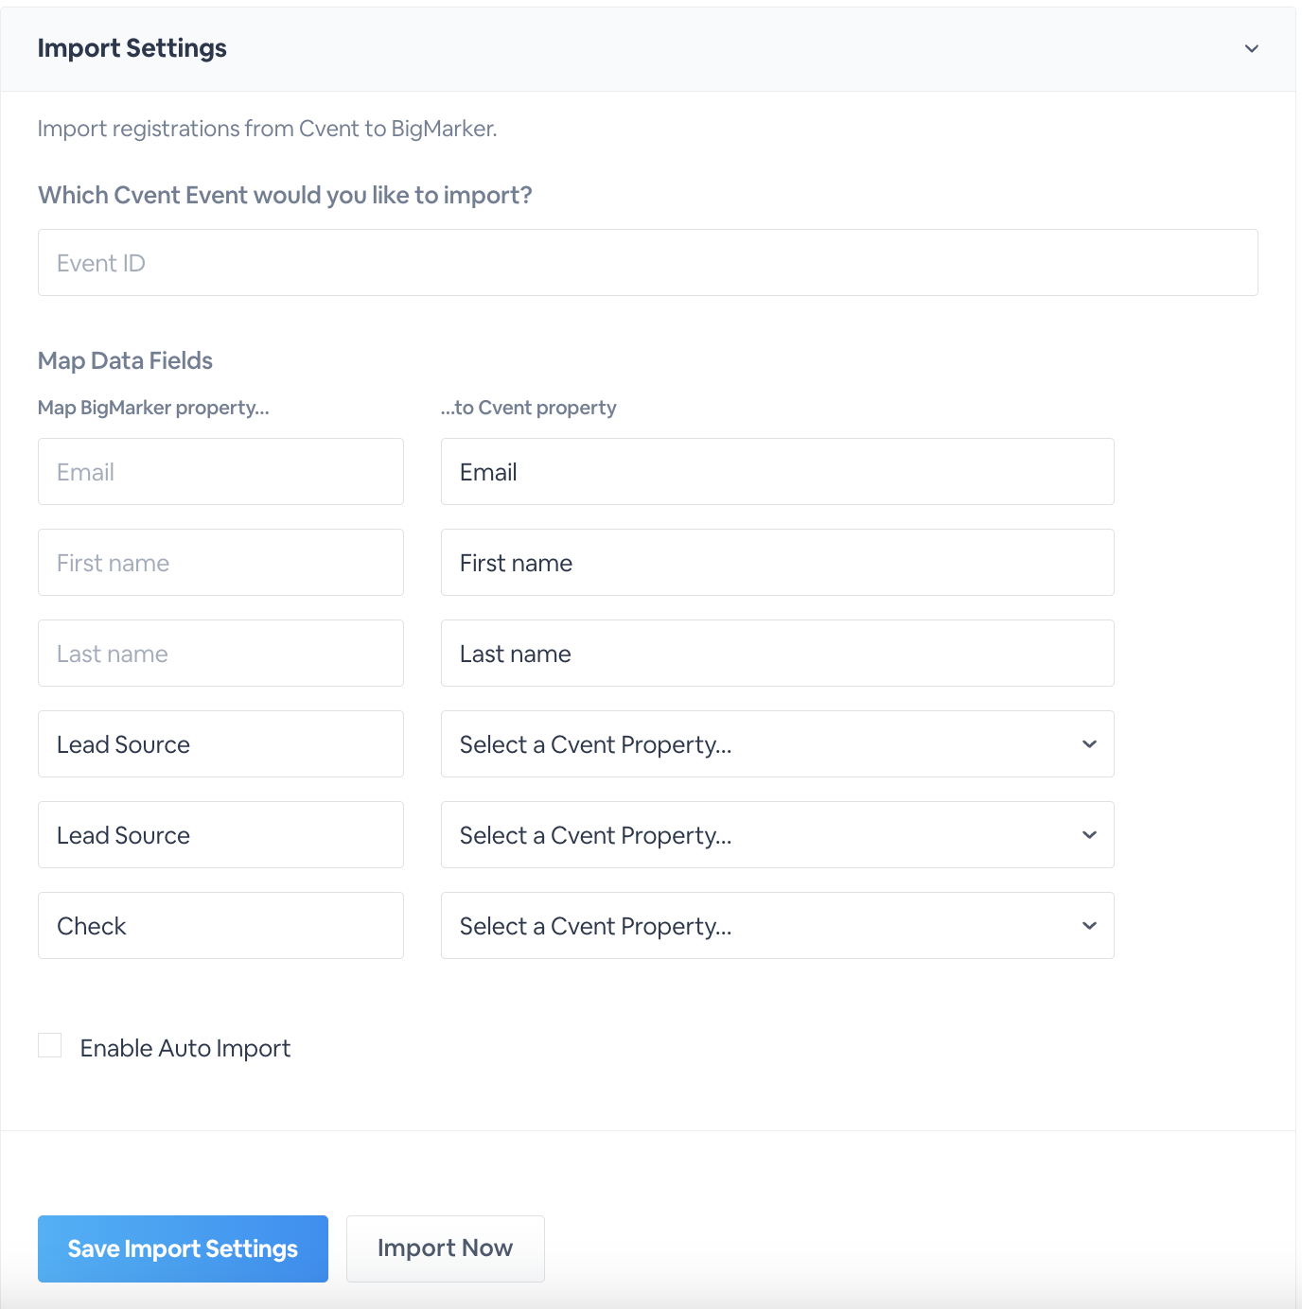Screen dimensions: 1302x1309
Task: Tick the Enable Auto Import checkbox
Action: click(50, 1045)
